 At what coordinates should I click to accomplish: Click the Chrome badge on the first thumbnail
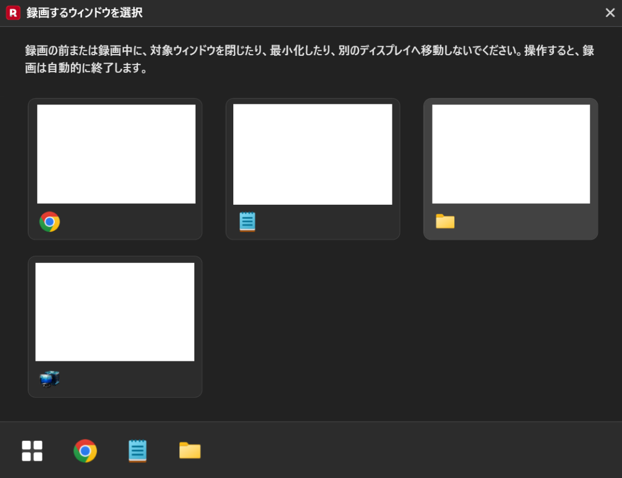(49, 222)
